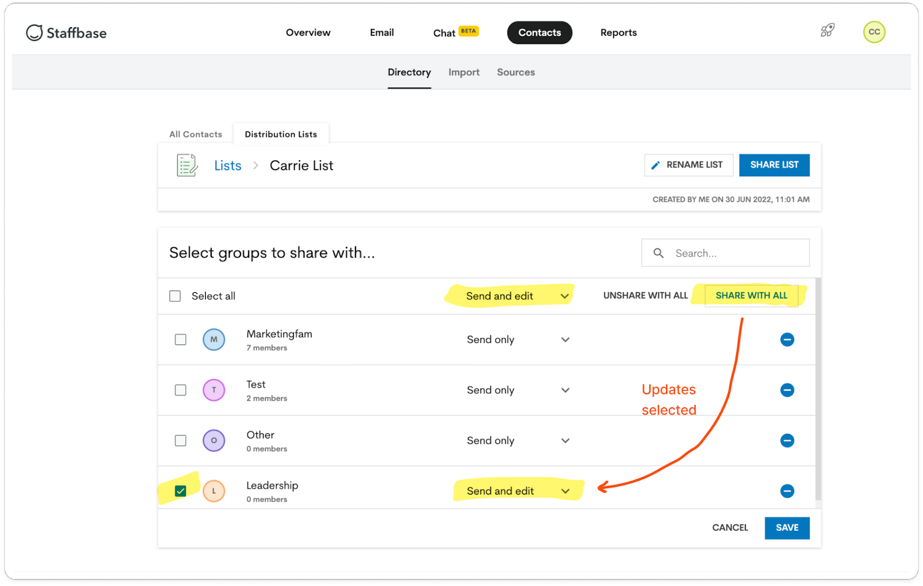This screenshot has height=586, width=923.
Task: Check the Test group checkbox
Action: 181,390
